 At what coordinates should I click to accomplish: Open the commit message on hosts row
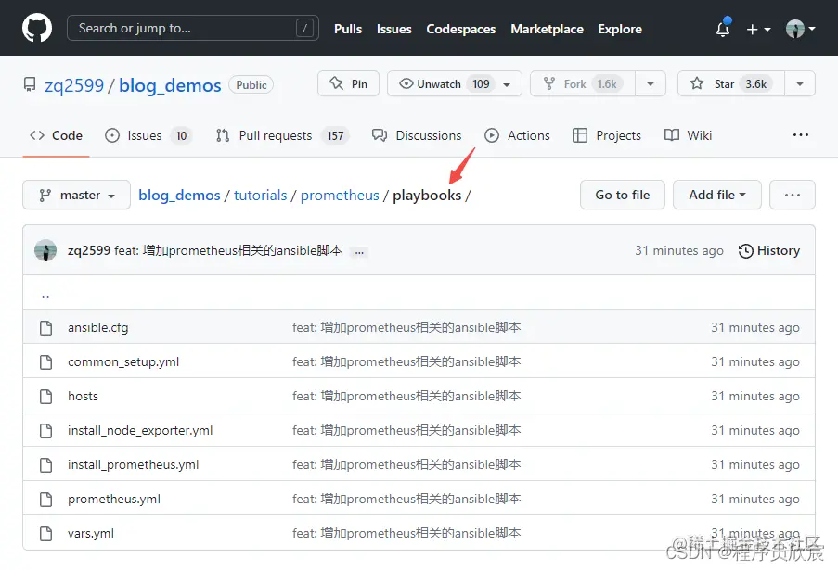(x=406, y=396)
